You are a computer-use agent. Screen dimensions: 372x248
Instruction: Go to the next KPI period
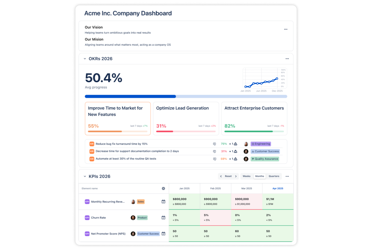point(236,176)
